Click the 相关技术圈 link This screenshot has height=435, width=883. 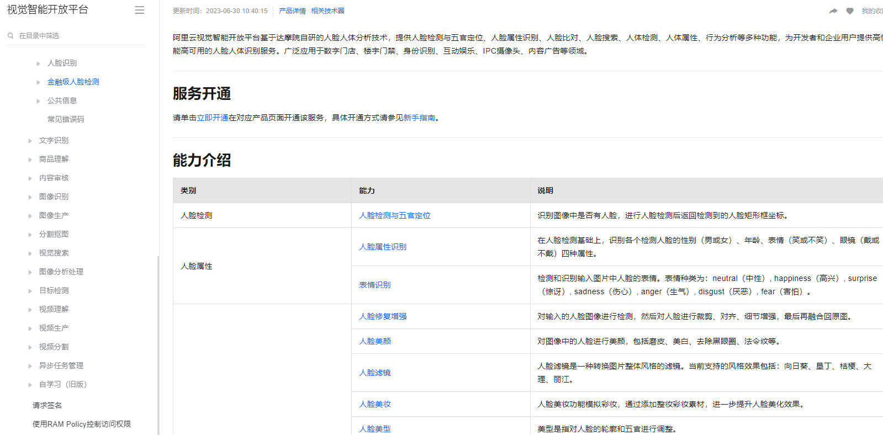(327, 11)
